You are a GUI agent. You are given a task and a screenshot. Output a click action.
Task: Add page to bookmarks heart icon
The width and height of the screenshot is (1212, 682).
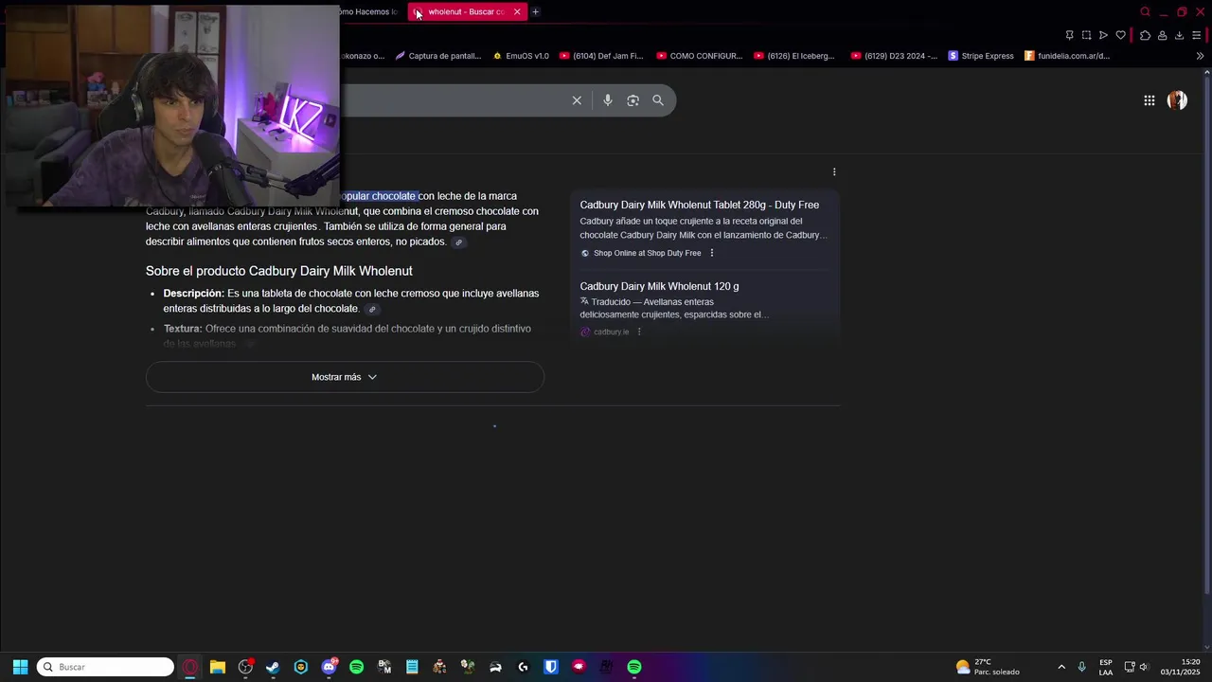pos(1120,35)
